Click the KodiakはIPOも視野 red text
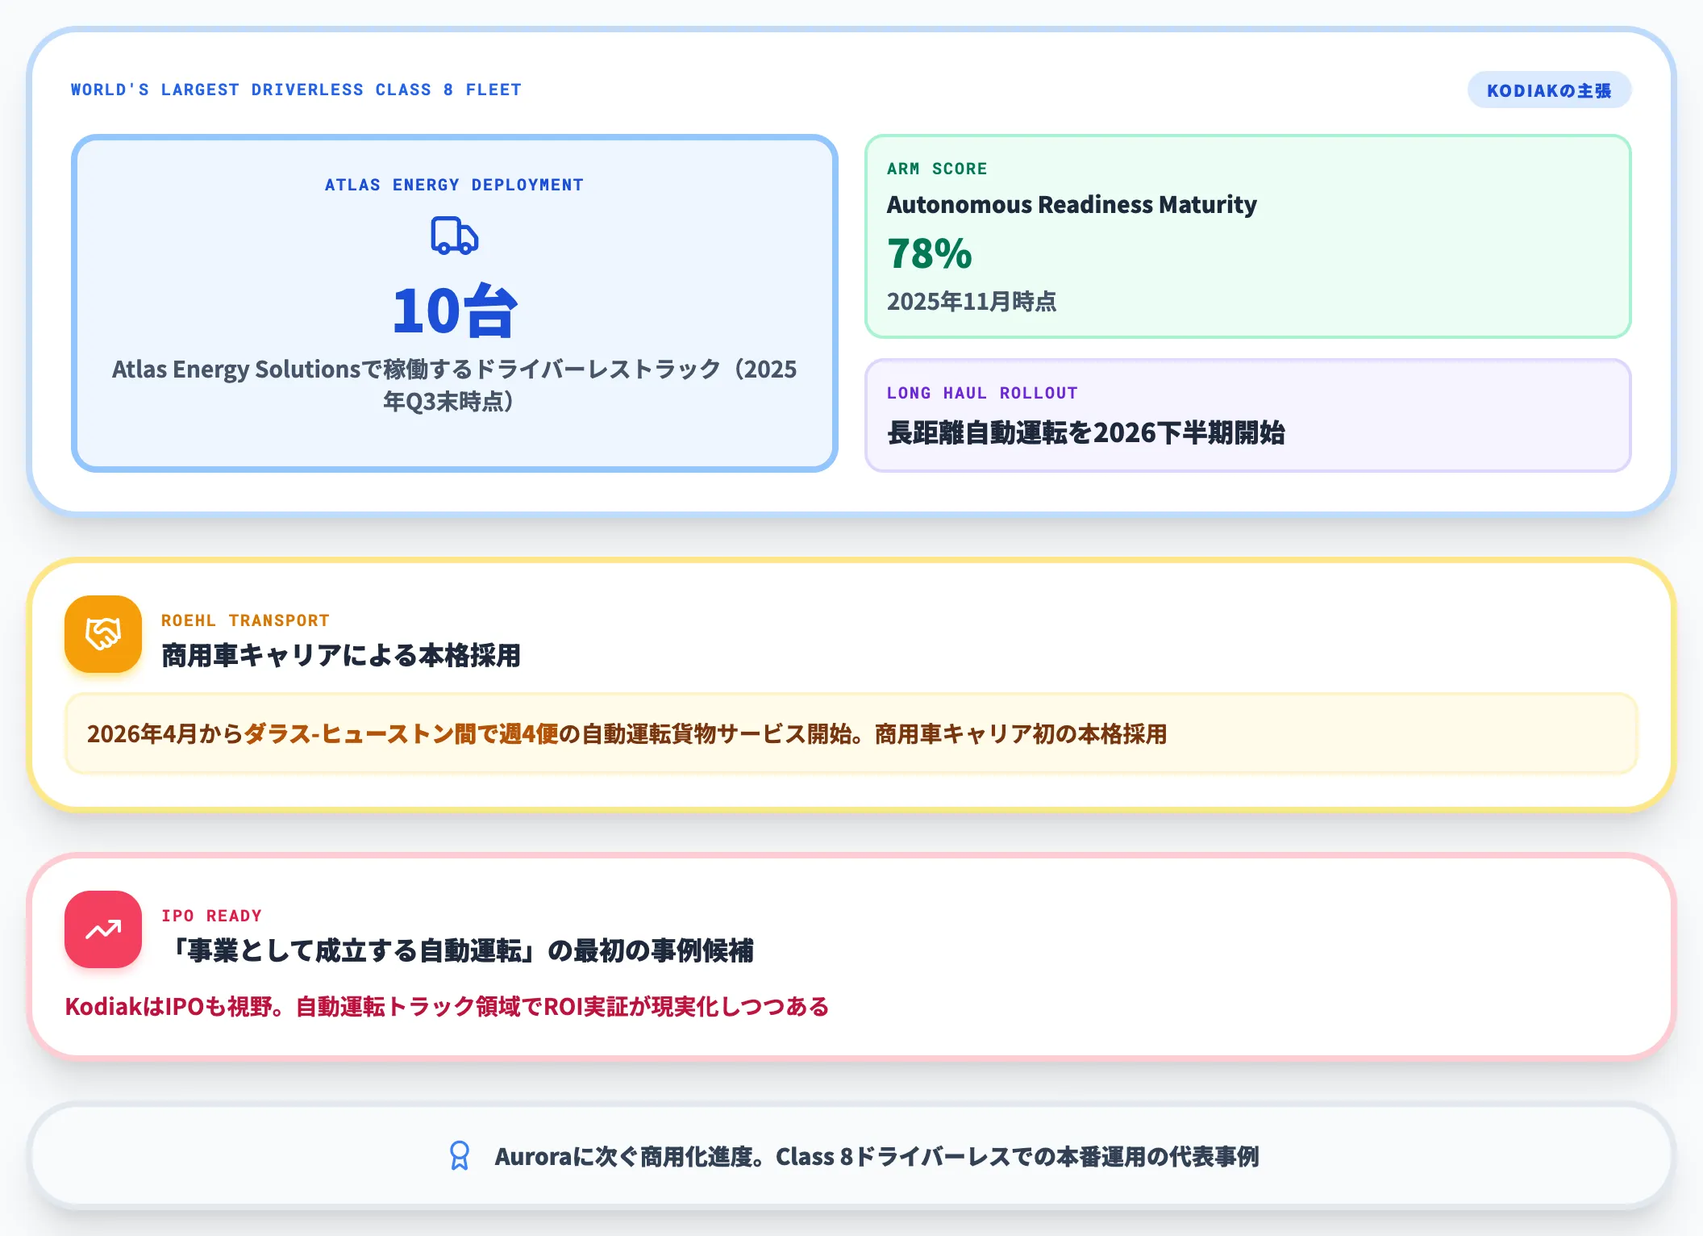The image size is (1703, 1236). pyautogui.click(x=447, y=1007)
